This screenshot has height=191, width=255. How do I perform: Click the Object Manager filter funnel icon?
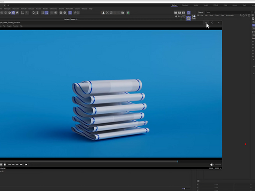[247, 15]
